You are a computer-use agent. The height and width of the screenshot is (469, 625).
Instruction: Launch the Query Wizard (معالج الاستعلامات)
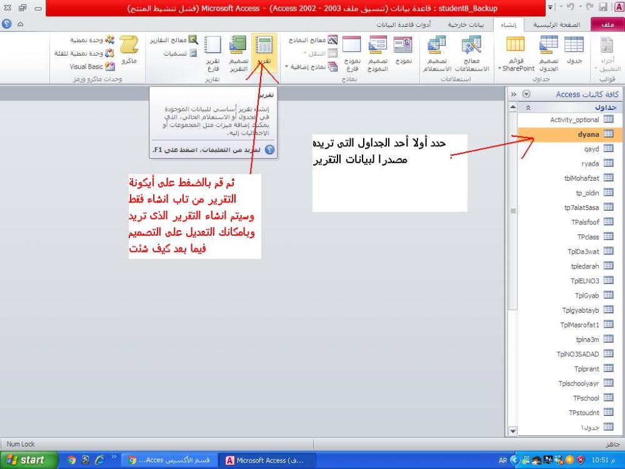(x=471, y=54)
